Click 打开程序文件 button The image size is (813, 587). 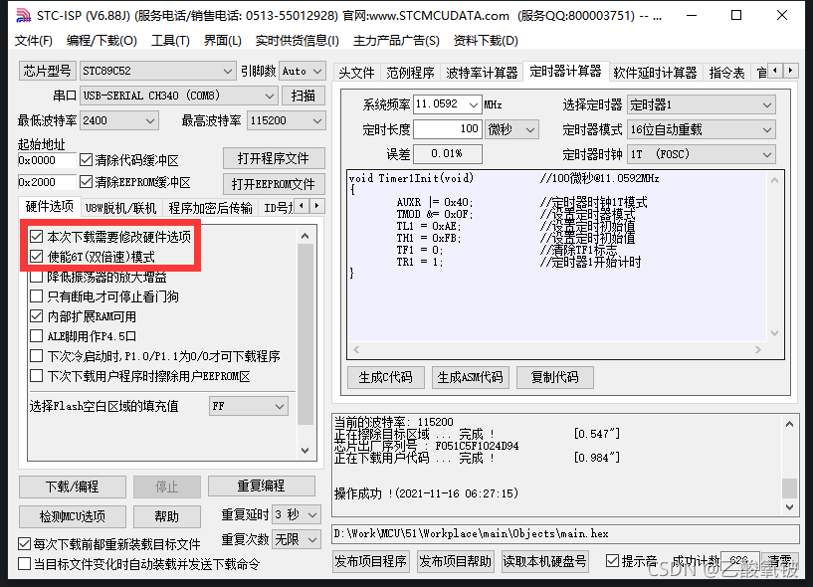(x=274, y=158)
